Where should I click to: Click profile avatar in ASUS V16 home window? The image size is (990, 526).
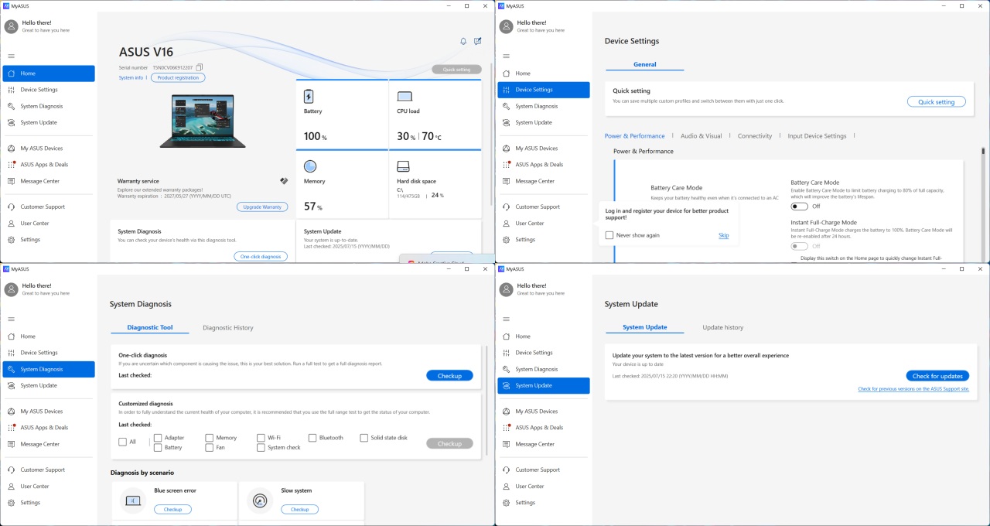coord(11,26)
